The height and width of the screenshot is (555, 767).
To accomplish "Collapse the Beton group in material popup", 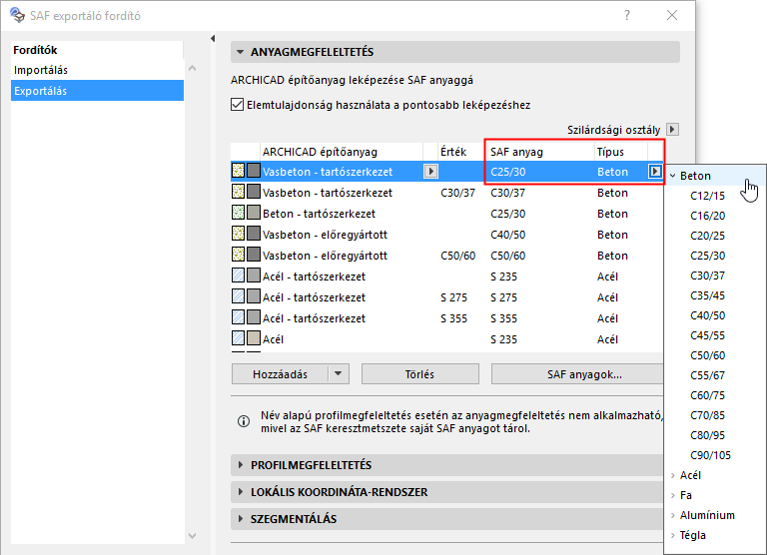I will coord(673,176).
